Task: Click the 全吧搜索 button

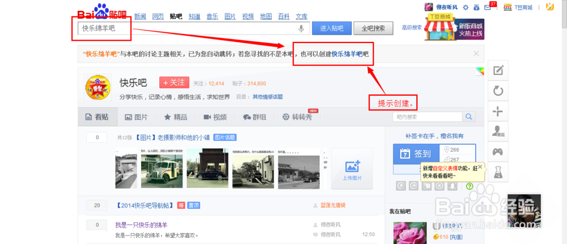Action: point(373,28)
